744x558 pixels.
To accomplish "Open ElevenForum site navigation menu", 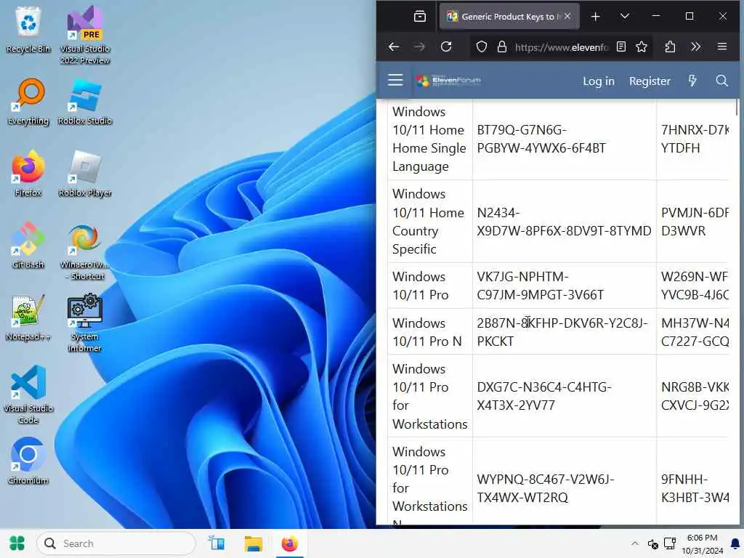I will pos(395,80).
